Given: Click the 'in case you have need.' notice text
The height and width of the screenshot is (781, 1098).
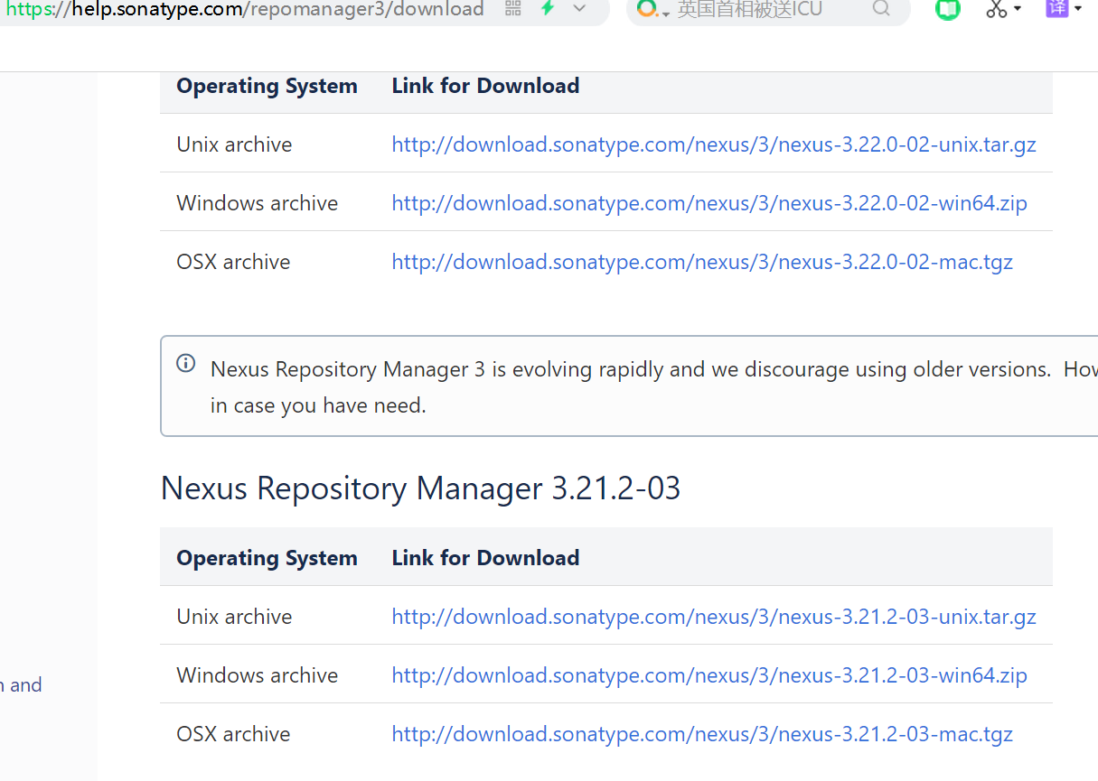Looking at the screenshot, I should tap(318, 406).
